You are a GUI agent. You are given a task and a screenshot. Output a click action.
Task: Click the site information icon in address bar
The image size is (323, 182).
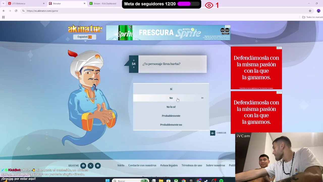[23, 11]
